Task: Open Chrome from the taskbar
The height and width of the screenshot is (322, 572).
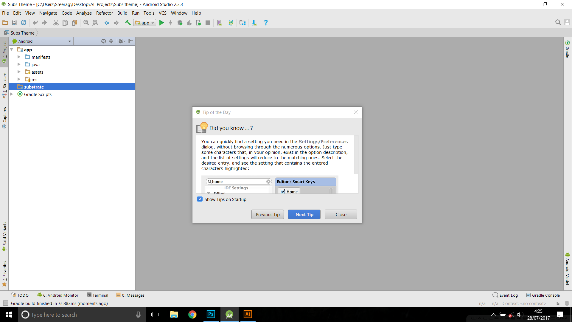Action: [192, 315]
